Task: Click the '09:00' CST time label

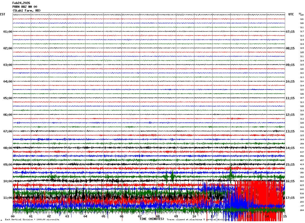Action: point(8,165)
